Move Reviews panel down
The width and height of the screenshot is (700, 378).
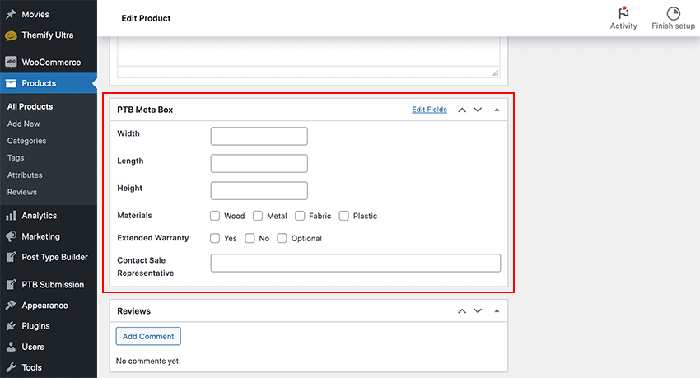coord(478,311)
